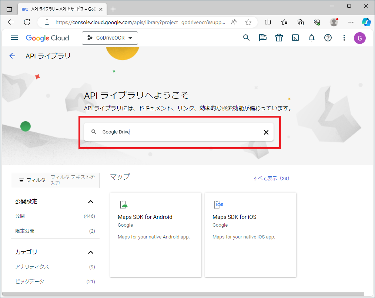Activate the Cloud Shell terminal icon

tap(295, 38)
